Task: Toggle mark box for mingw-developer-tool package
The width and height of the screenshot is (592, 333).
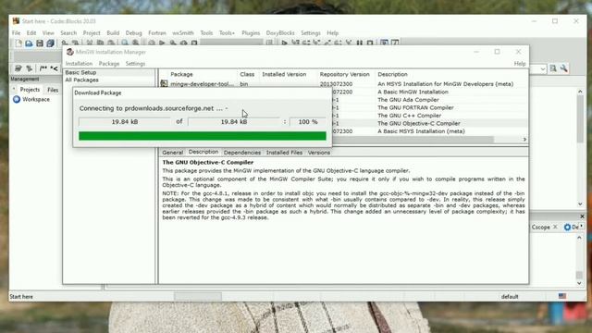Action: pos(164,84)
